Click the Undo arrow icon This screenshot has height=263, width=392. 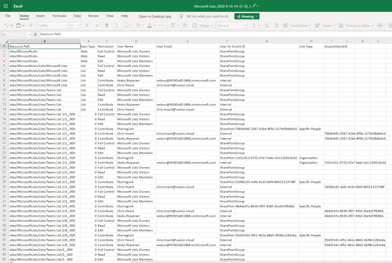point(7,26)
